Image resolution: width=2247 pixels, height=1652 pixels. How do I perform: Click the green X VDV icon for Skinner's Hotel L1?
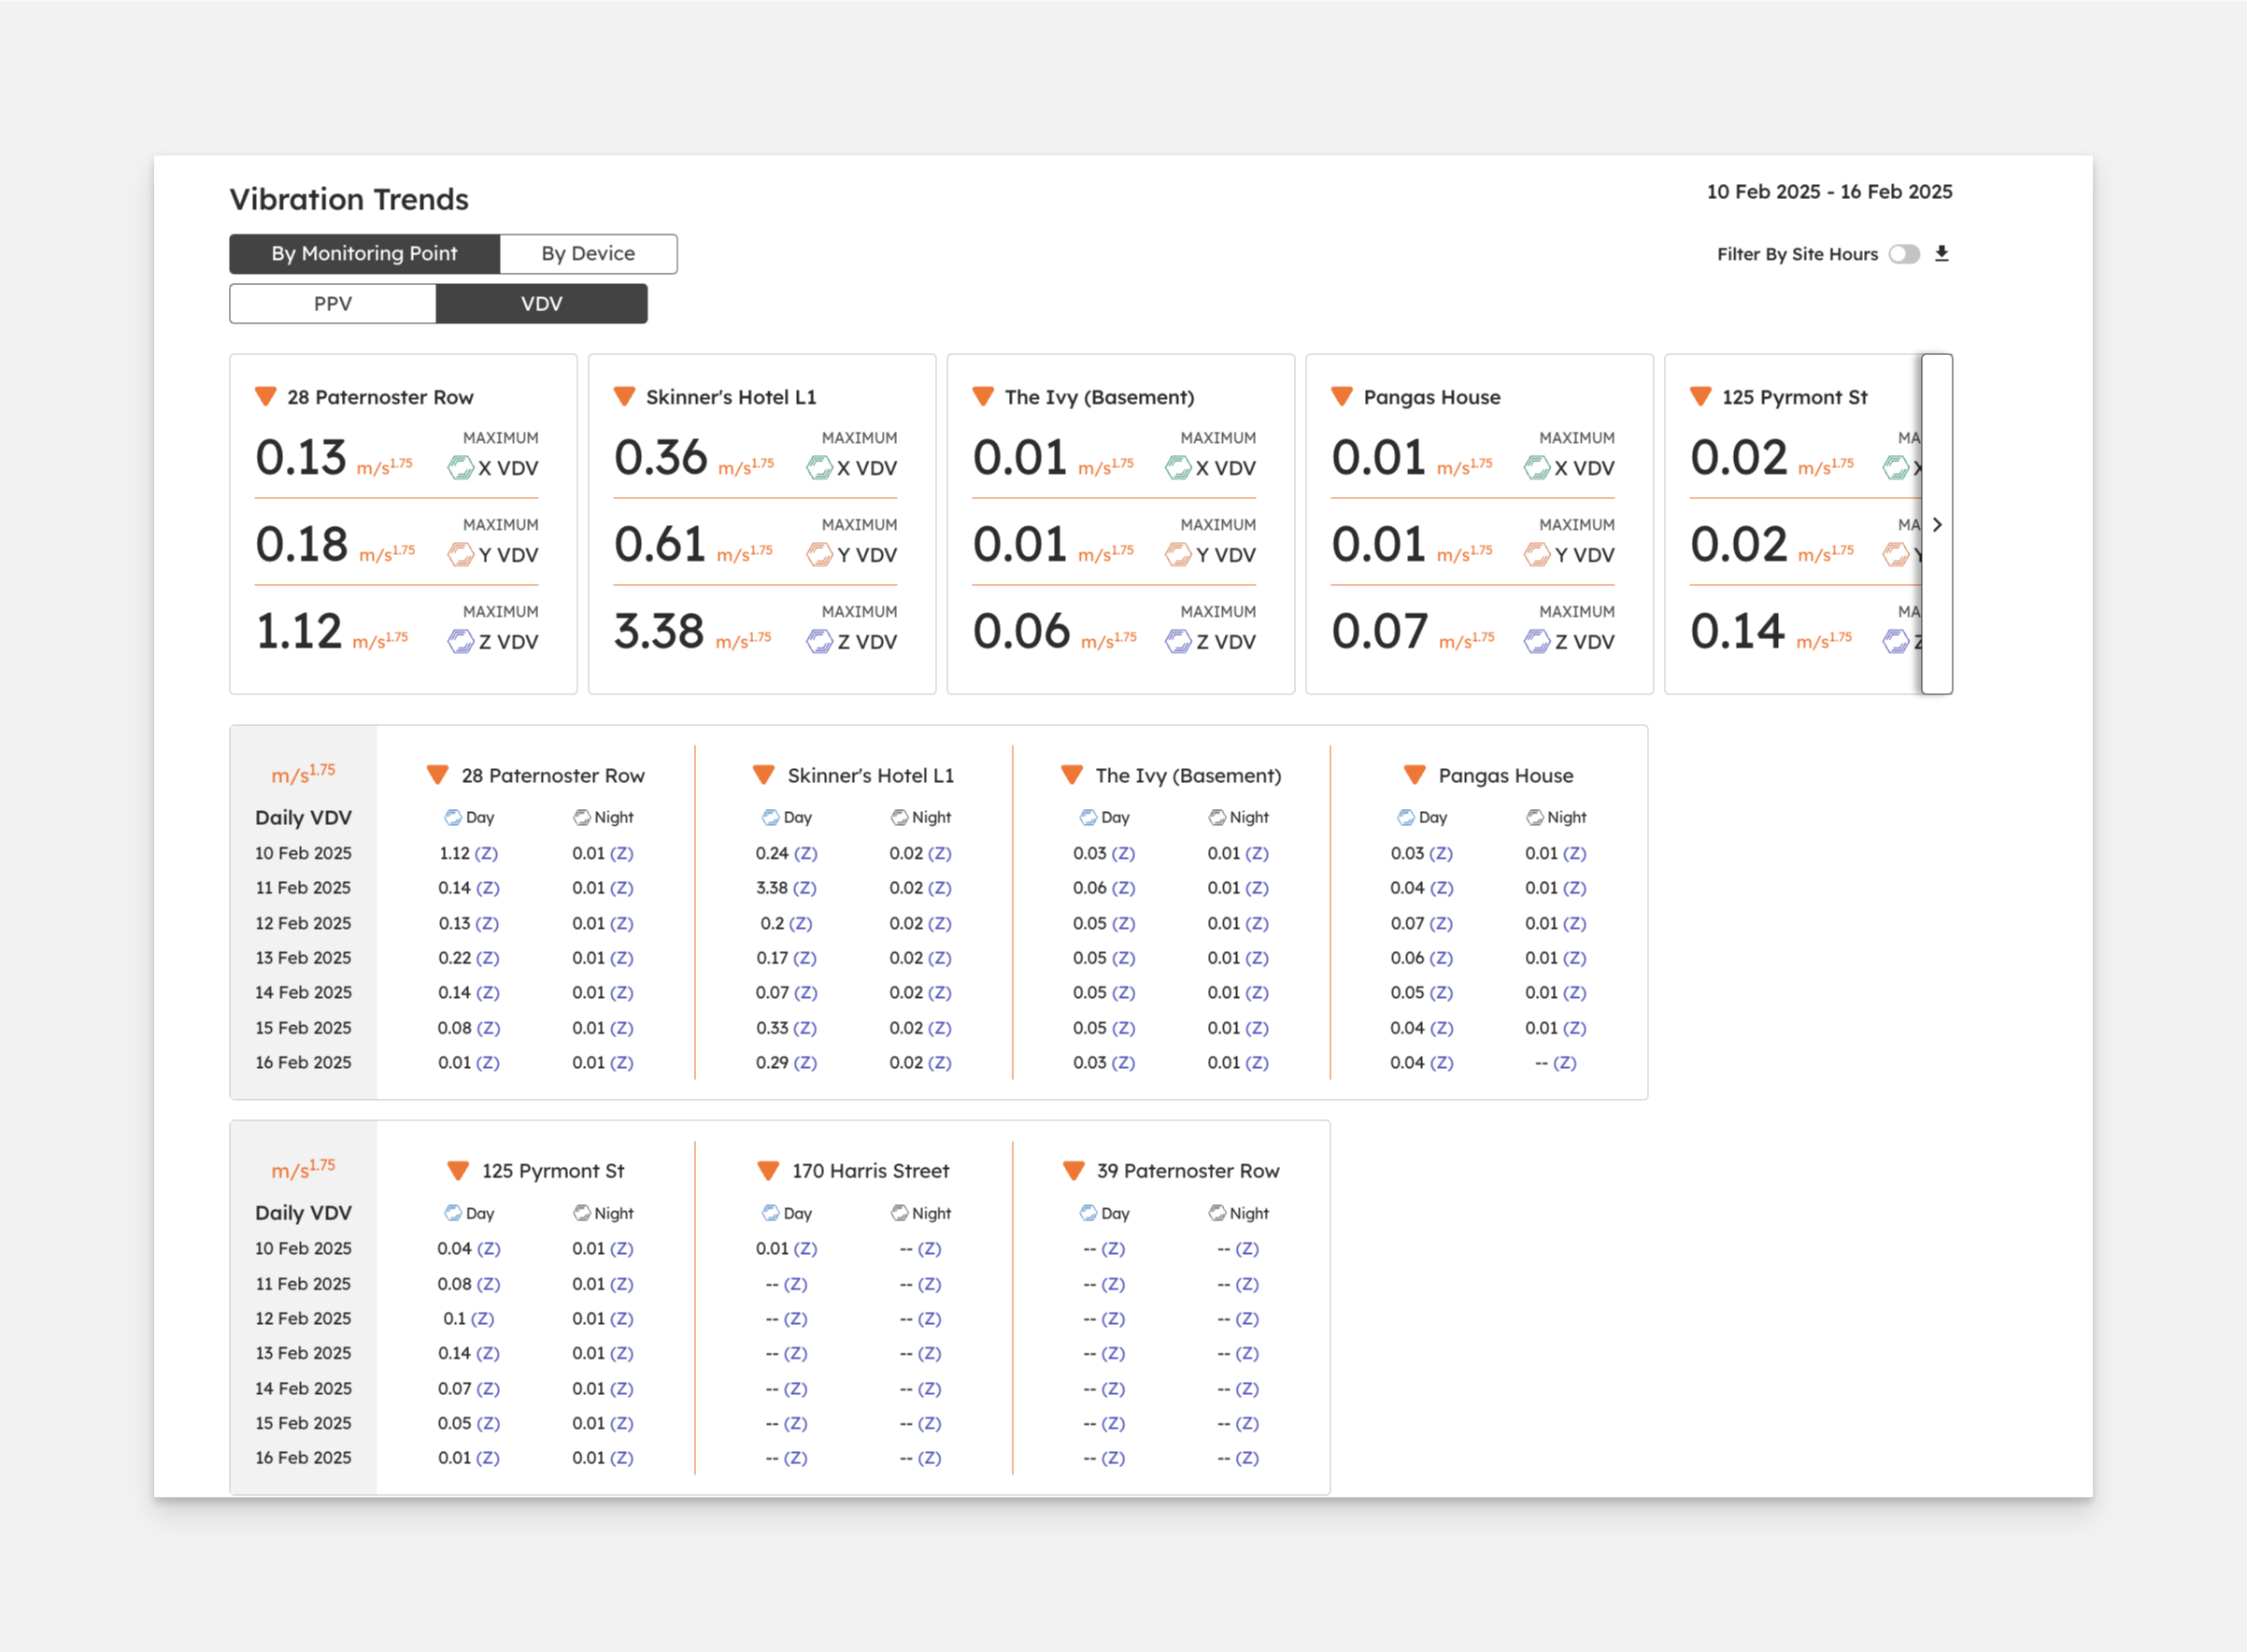[819, 468]
